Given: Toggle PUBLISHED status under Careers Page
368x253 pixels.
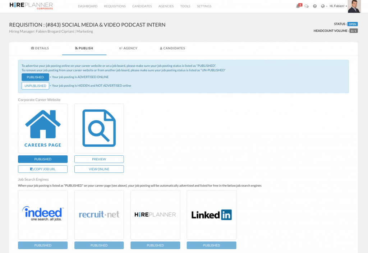Looking at the screenshot, I should (x=43, y=159).
